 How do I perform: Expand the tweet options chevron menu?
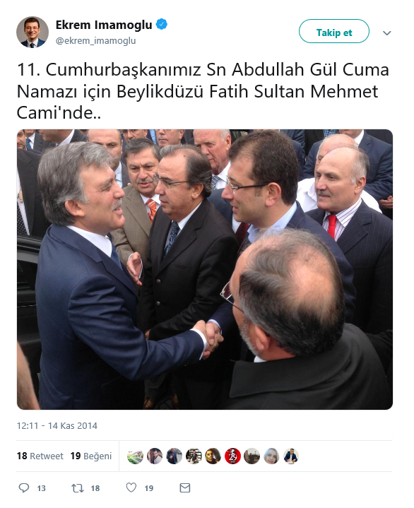click(386, 33)
